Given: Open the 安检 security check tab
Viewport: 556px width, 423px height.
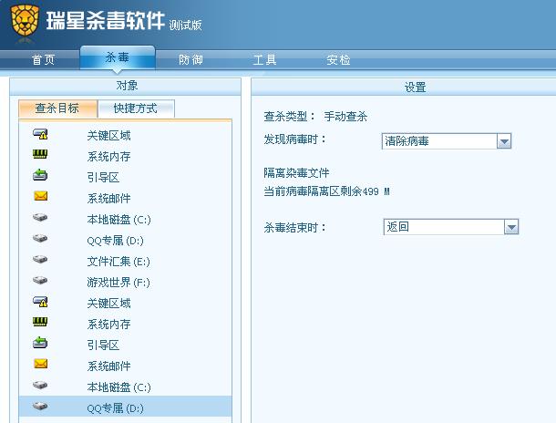Looking at the screenshot, I should pyautogui.click(x=338, y=59).
